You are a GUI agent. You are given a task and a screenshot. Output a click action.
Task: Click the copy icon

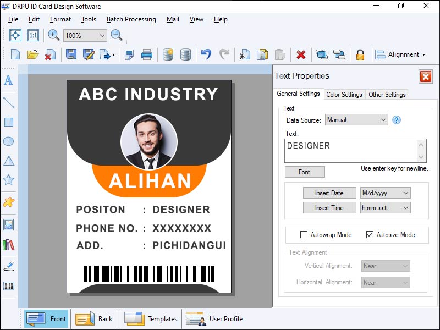click(262, 54)
